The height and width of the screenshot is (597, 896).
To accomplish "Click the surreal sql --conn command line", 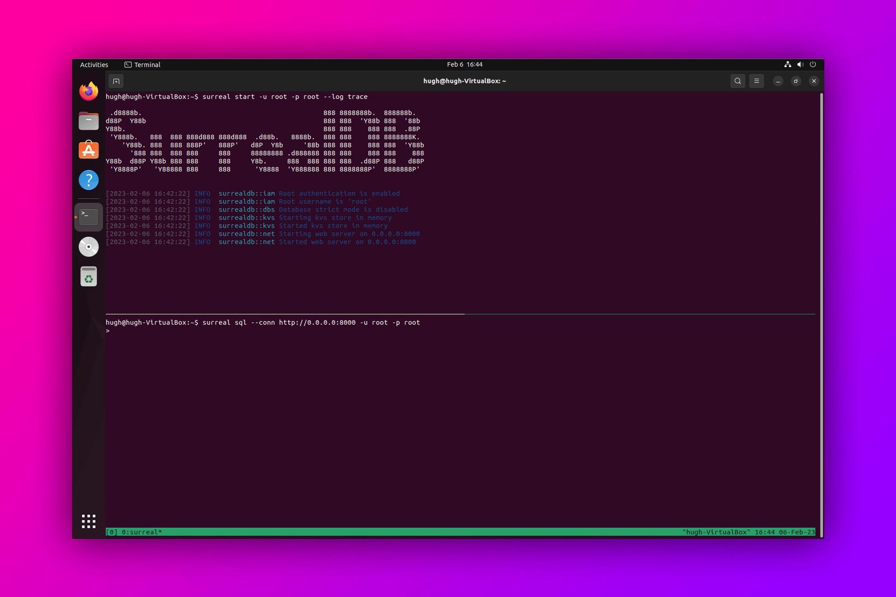I will (x=263, y=323).
